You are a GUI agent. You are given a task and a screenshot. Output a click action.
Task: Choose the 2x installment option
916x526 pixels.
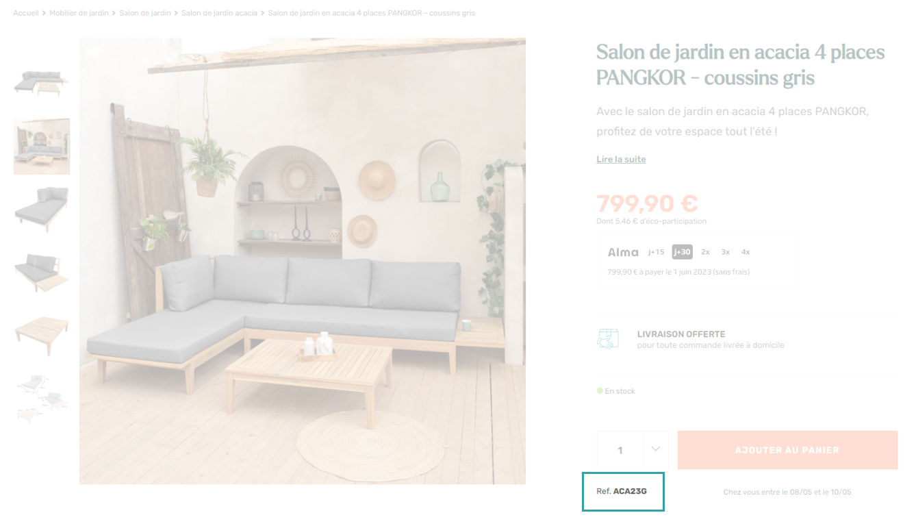705,252
